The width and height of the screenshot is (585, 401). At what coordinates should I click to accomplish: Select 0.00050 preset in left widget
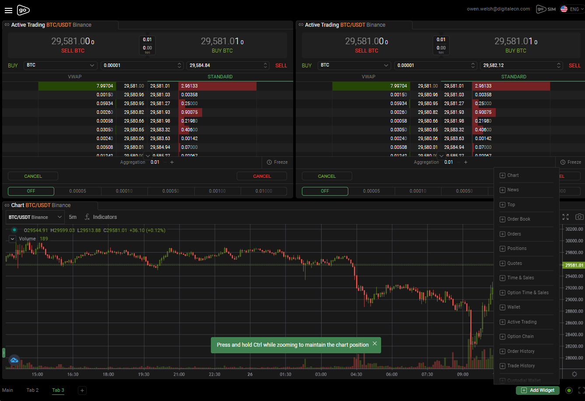[x=171, y=191]
